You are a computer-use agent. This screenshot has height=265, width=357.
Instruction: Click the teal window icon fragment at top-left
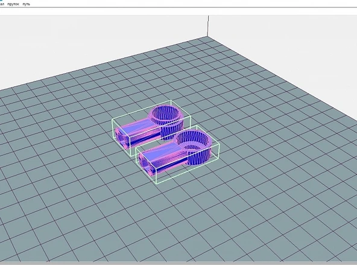(1, 1)
